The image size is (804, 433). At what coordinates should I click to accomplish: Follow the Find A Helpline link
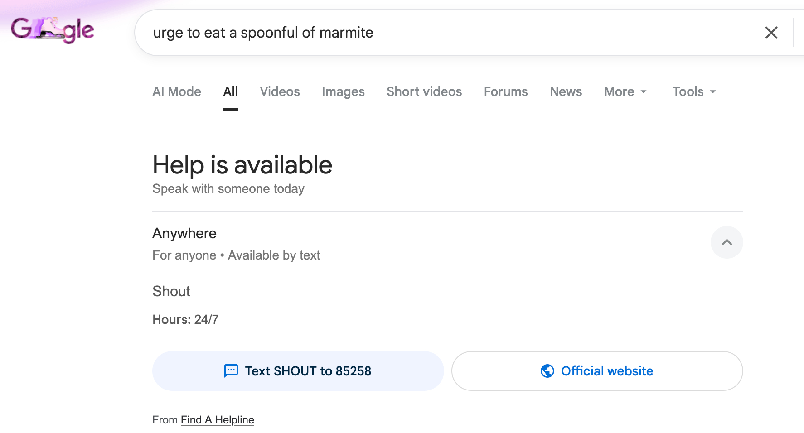(217, 420)
